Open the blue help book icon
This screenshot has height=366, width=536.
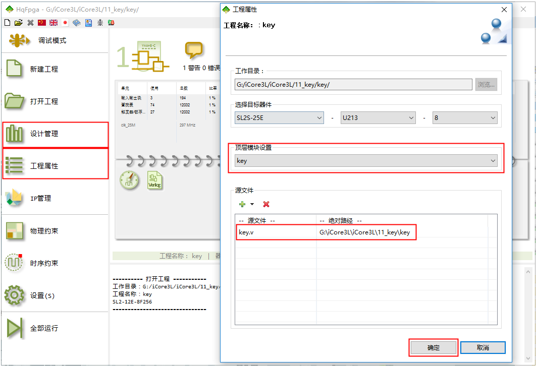[77, 23]
